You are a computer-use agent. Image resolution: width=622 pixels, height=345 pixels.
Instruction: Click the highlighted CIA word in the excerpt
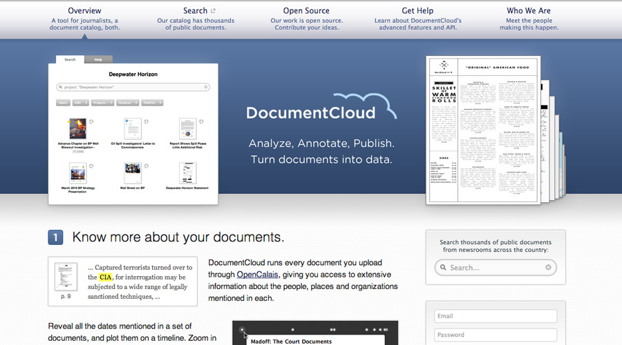[x=106, y=277]
